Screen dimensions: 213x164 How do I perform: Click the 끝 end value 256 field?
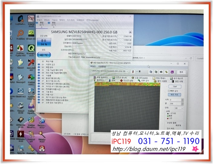(x=175, y=104)
